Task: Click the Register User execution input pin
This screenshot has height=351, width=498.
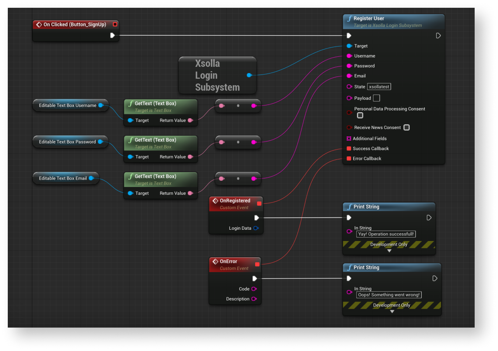Action: (349, 35)
